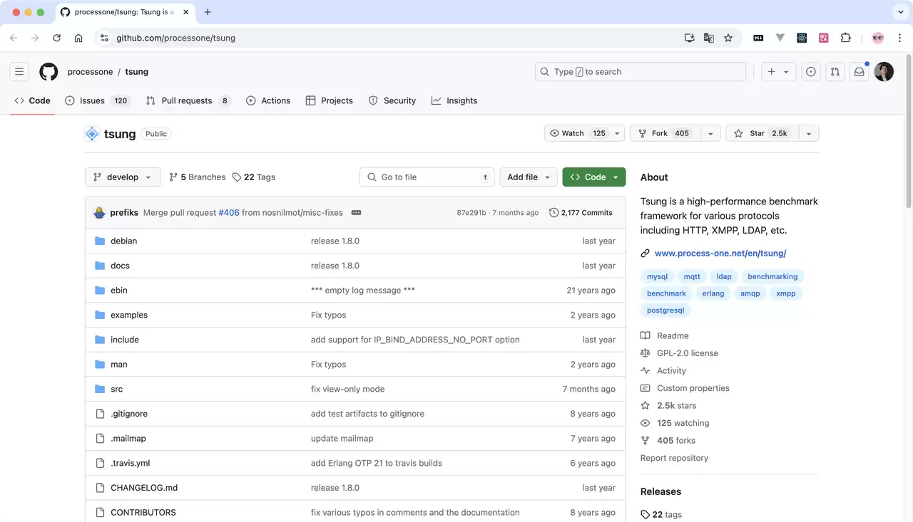Open the .travis.yml file
This screenshot has width=913, height=522.
[131, 463]
